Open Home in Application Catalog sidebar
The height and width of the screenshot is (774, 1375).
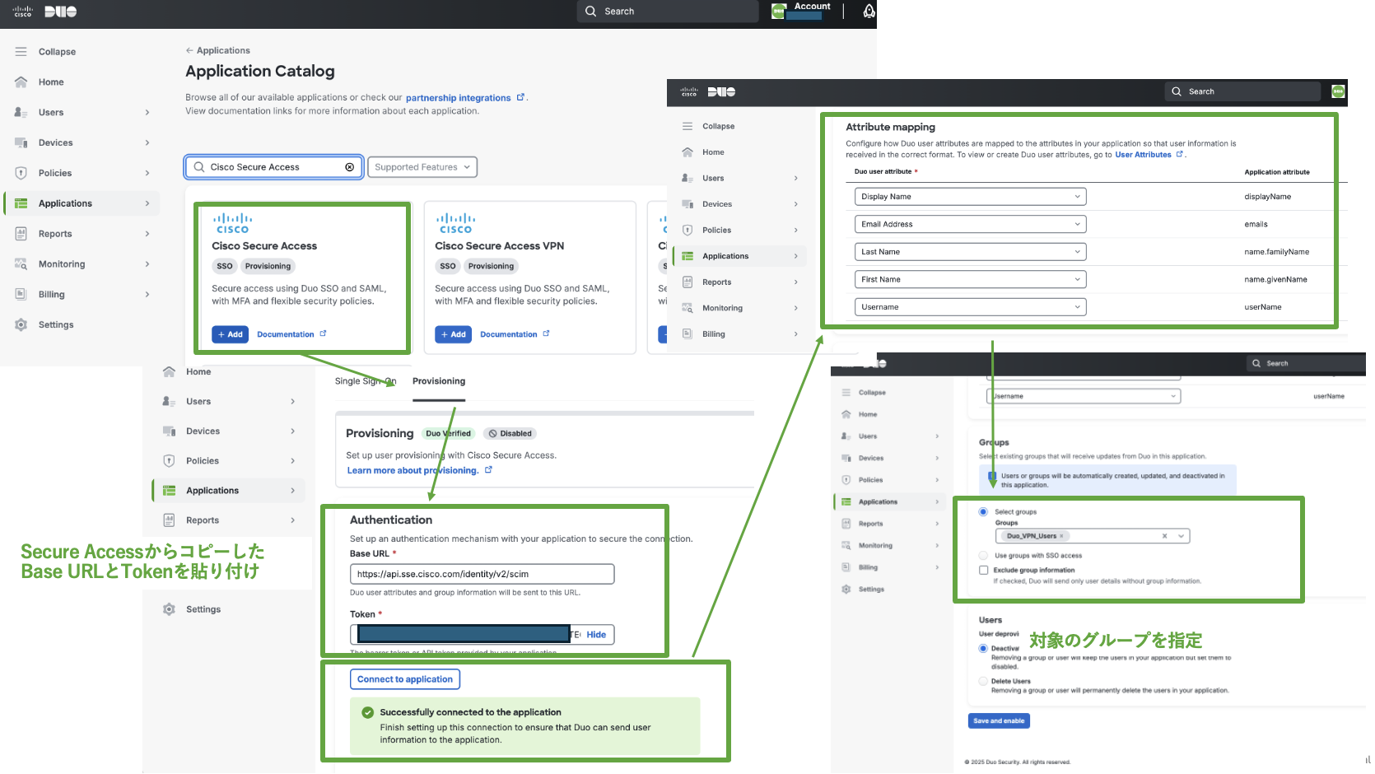40,82
